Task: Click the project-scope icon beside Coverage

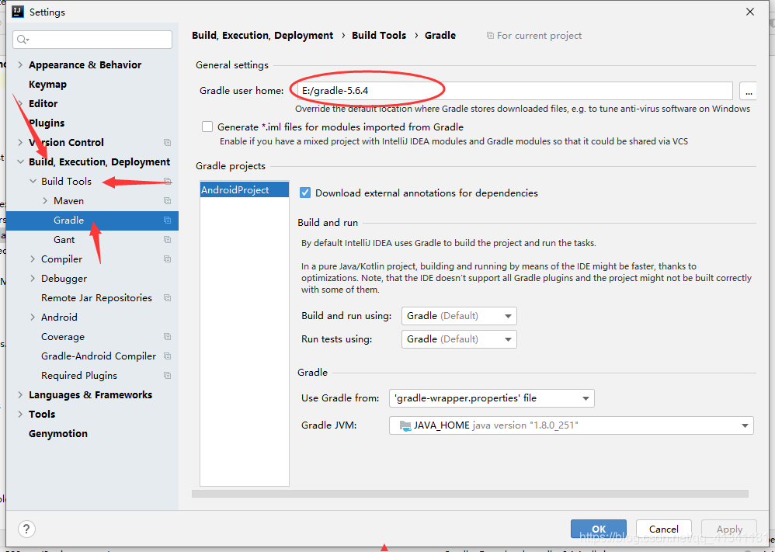Action: tap(167, 336)
